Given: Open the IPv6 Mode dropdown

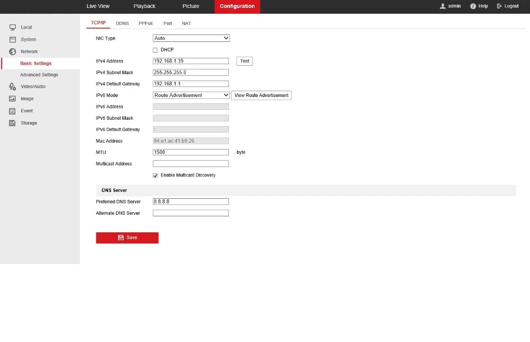Looking at the screenshot, I should point(191,95).
